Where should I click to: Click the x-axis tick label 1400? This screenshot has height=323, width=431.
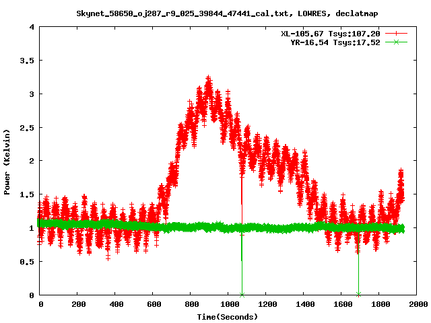tap(305, 304)
